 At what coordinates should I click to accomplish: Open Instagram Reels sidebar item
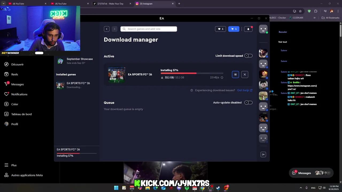pos(11,74)
